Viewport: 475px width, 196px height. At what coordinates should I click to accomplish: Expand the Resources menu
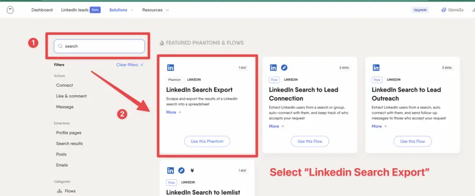tap(155, 10)
